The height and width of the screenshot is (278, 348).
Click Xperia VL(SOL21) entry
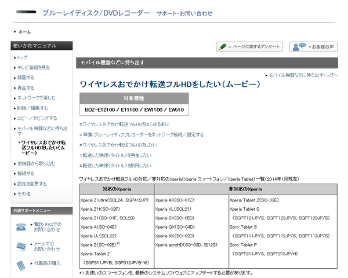(x=173, y=209)
